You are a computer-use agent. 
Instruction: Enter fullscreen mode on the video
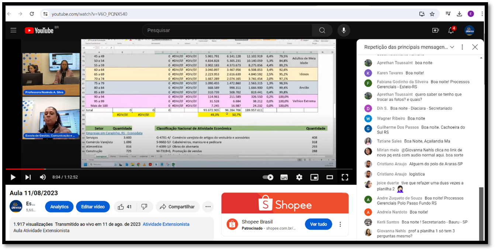pyautogui.click(x=345, y=177)
